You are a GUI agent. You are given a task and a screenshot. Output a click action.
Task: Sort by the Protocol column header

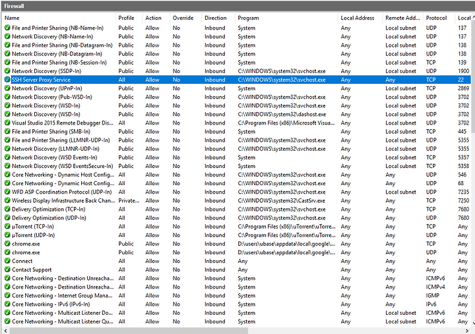click(x=439, y=18)
